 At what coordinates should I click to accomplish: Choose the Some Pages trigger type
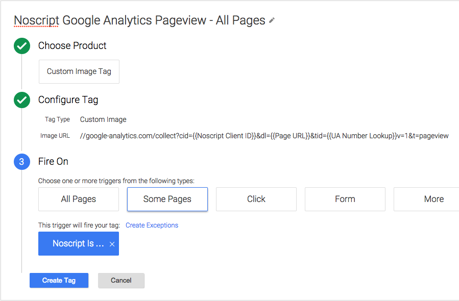point(167,199)
